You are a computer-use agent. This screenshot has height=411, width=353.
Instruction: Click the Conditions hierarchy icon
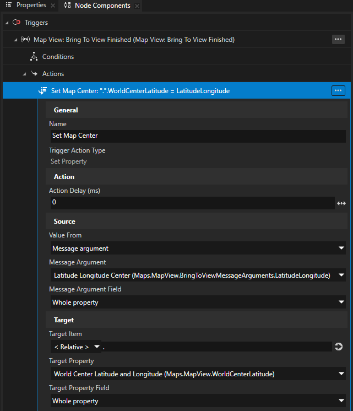[x=34, y=57]
